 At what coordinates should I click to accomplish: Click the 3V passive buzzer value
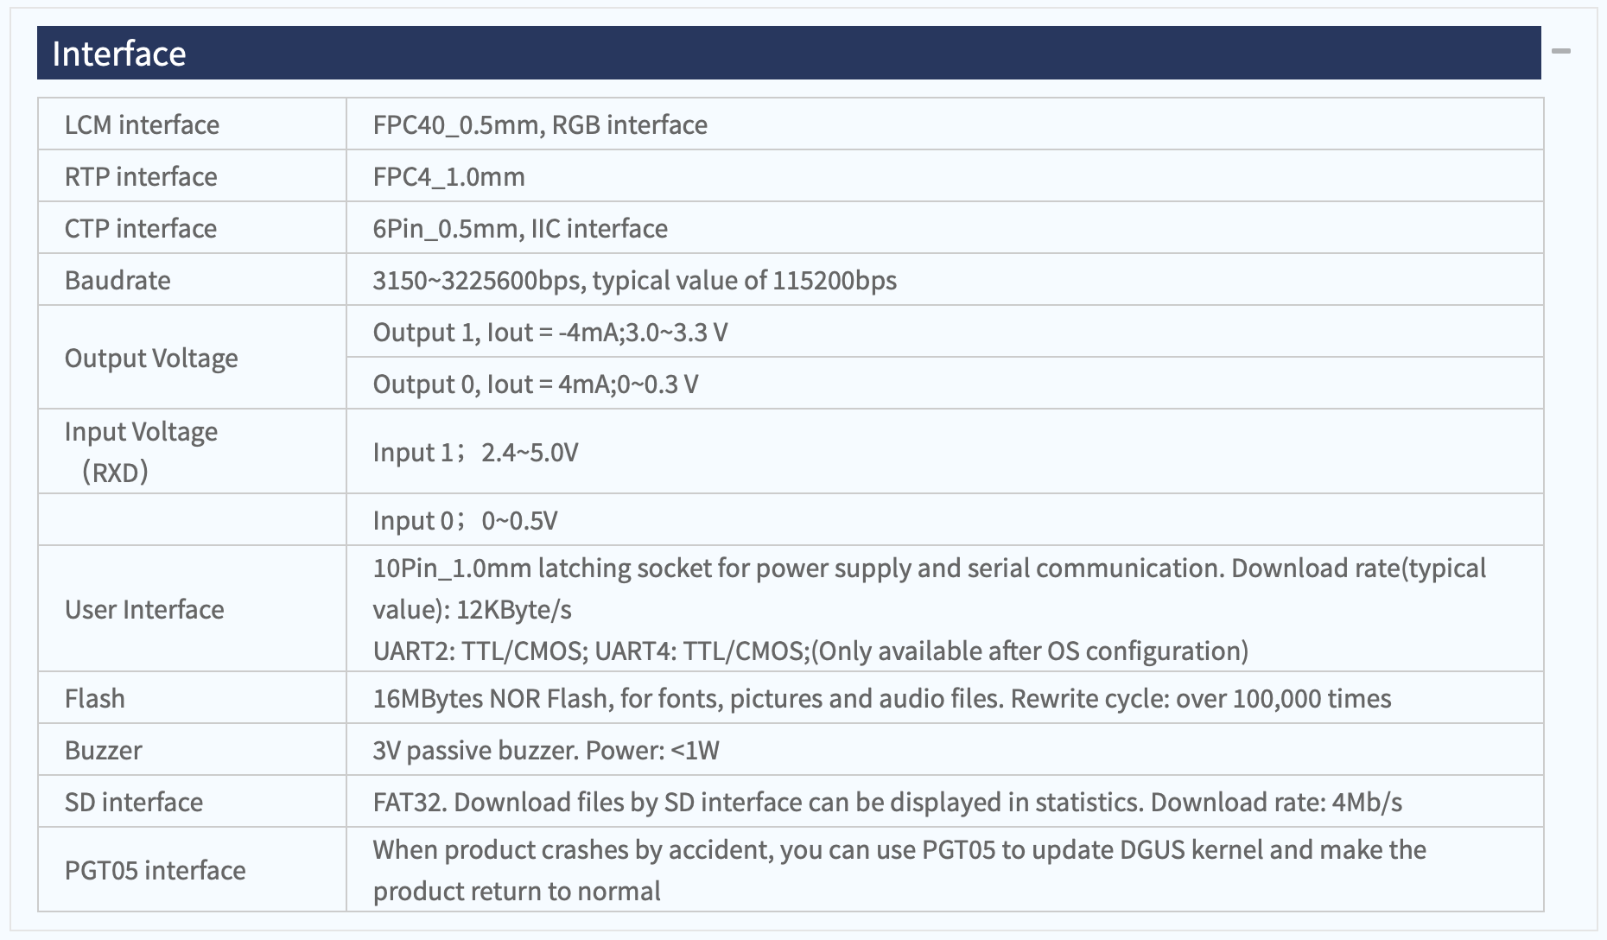pyautogui.click(x=546, y=750)
